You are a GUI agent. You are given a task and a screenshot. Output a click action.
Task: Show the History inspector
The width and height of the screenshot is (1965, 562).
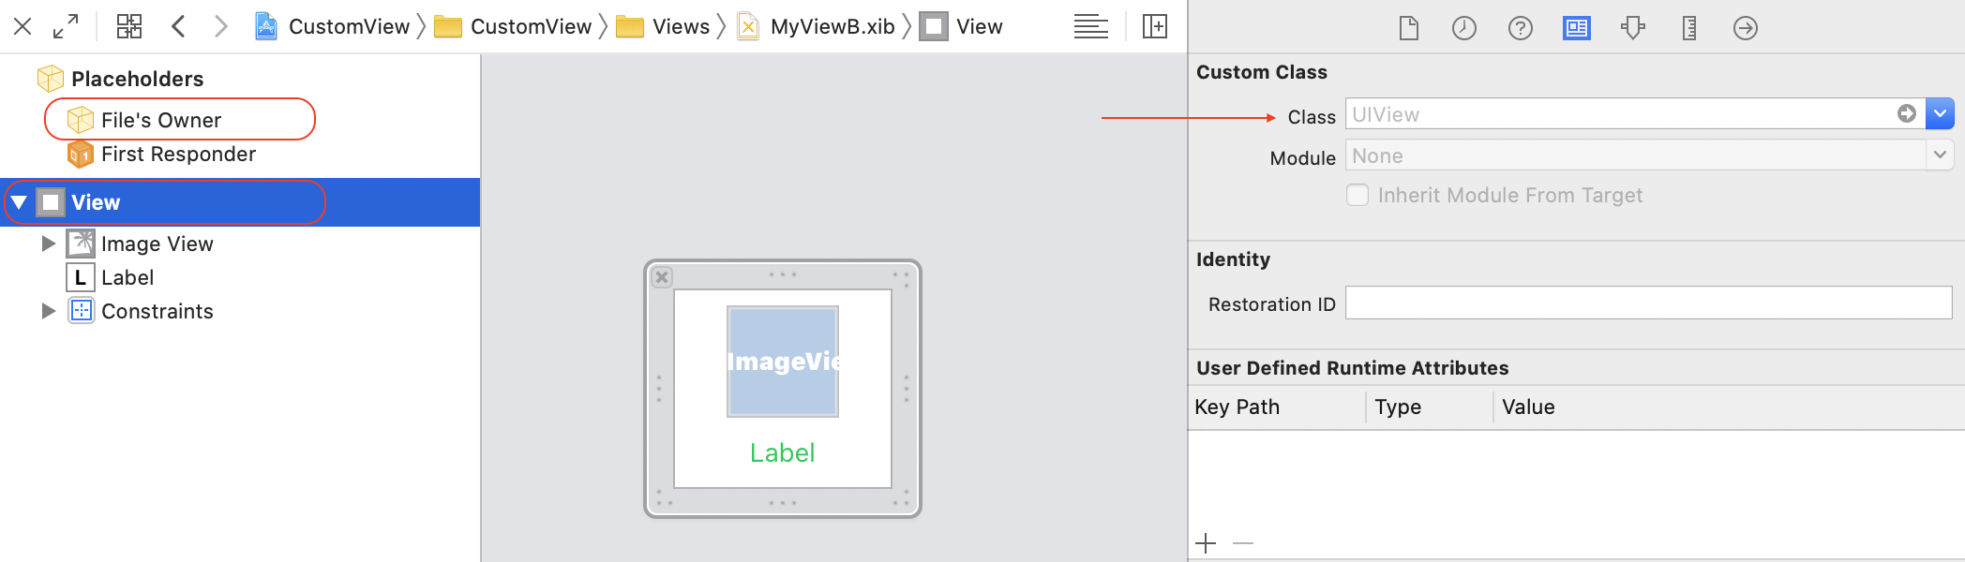pos(1464,28)
